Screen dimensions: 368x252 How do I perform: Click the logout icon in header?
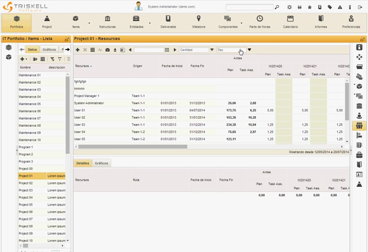coord(360,7)
